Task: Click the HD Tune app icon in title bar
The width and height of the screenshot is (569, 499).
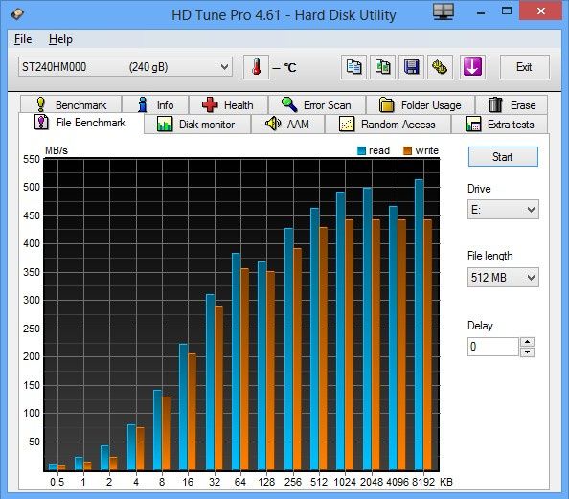Action: (16, 13)
